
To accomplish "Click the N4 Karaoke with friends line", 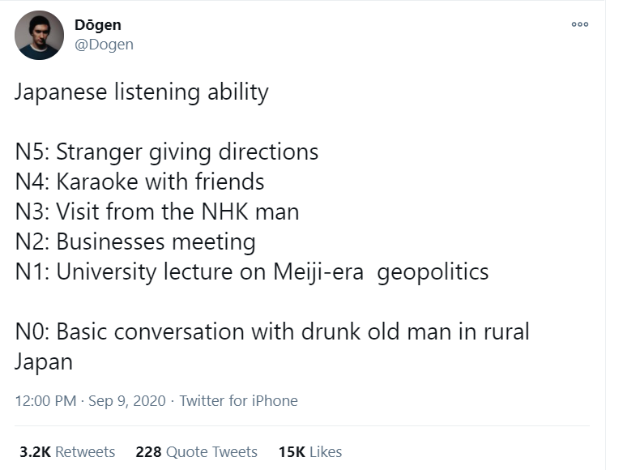I will coord(139,182).
